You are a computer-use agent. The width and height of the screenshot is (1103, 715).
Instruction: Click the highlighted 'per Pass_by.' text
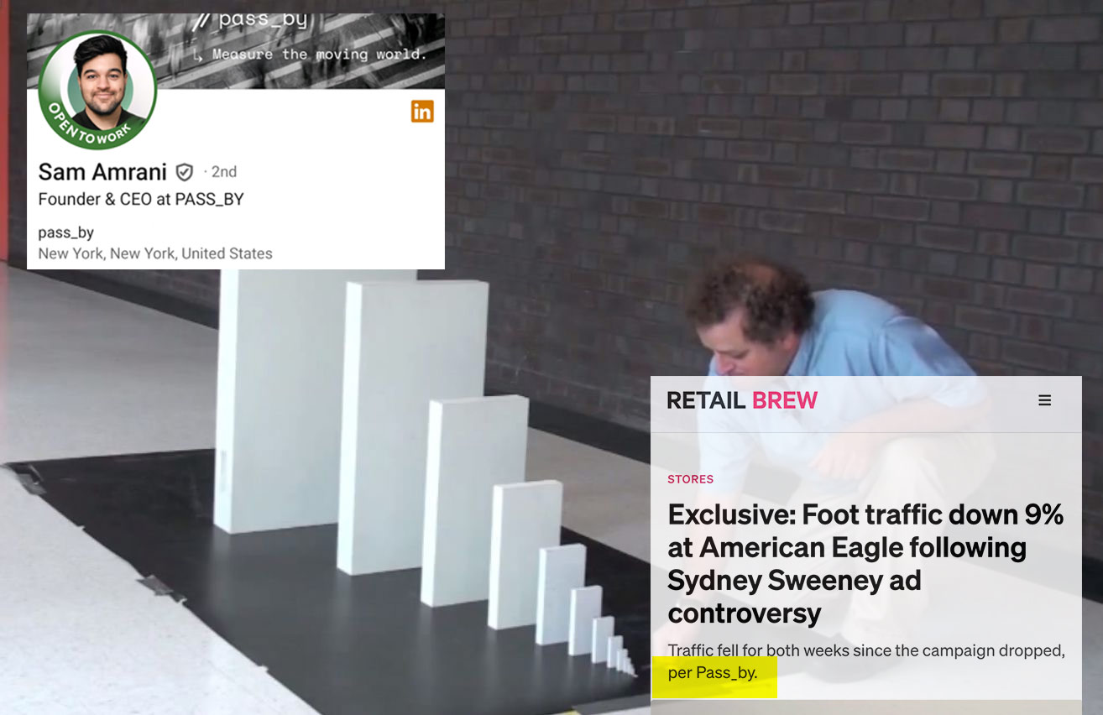pos(713,673)
